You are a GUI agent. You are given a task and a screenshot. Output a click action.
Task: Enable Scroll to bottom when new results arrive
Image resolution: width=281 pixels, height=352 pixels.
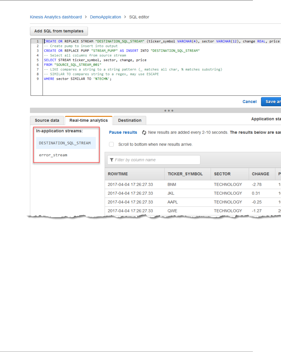coord(111,144)
